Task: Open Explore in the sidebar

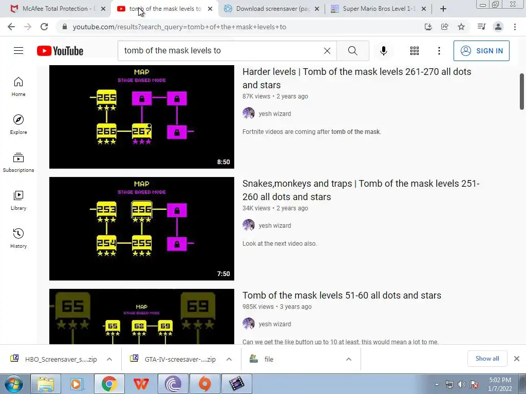Action: pyautogui.click(x=18, y=125)
